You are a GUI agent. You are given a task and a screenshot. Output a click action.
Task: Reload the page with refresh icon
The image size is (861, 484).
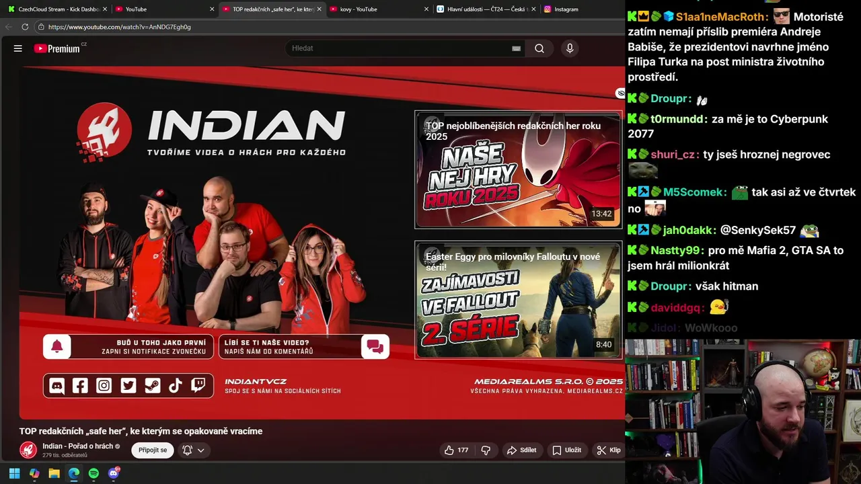pyautogui.click(x=25, y=27)
